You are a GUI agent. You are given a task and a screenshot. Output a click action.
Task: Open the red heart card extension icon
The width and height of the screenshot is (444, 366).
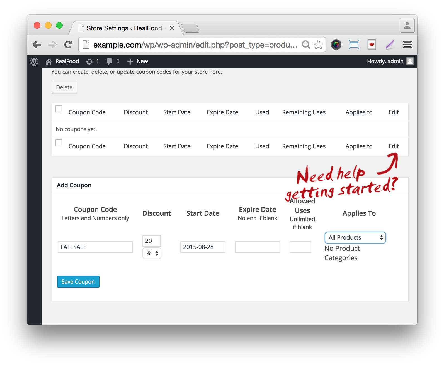click(372, 45)
